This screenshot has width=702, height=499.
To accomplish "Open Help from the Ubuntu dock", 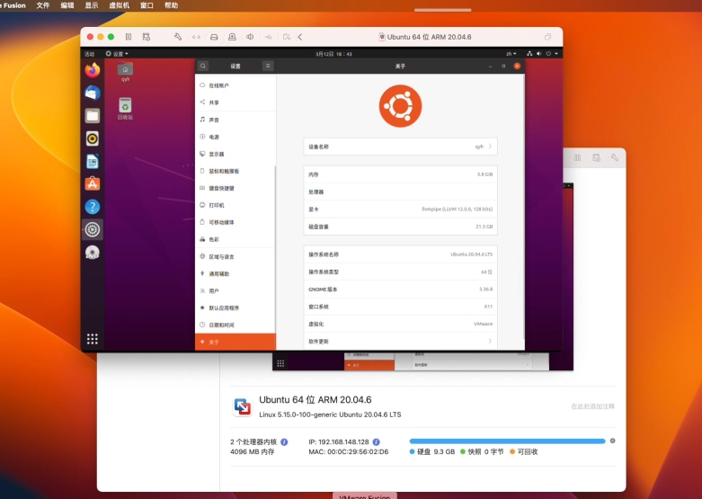I will [x=93, y=207].
